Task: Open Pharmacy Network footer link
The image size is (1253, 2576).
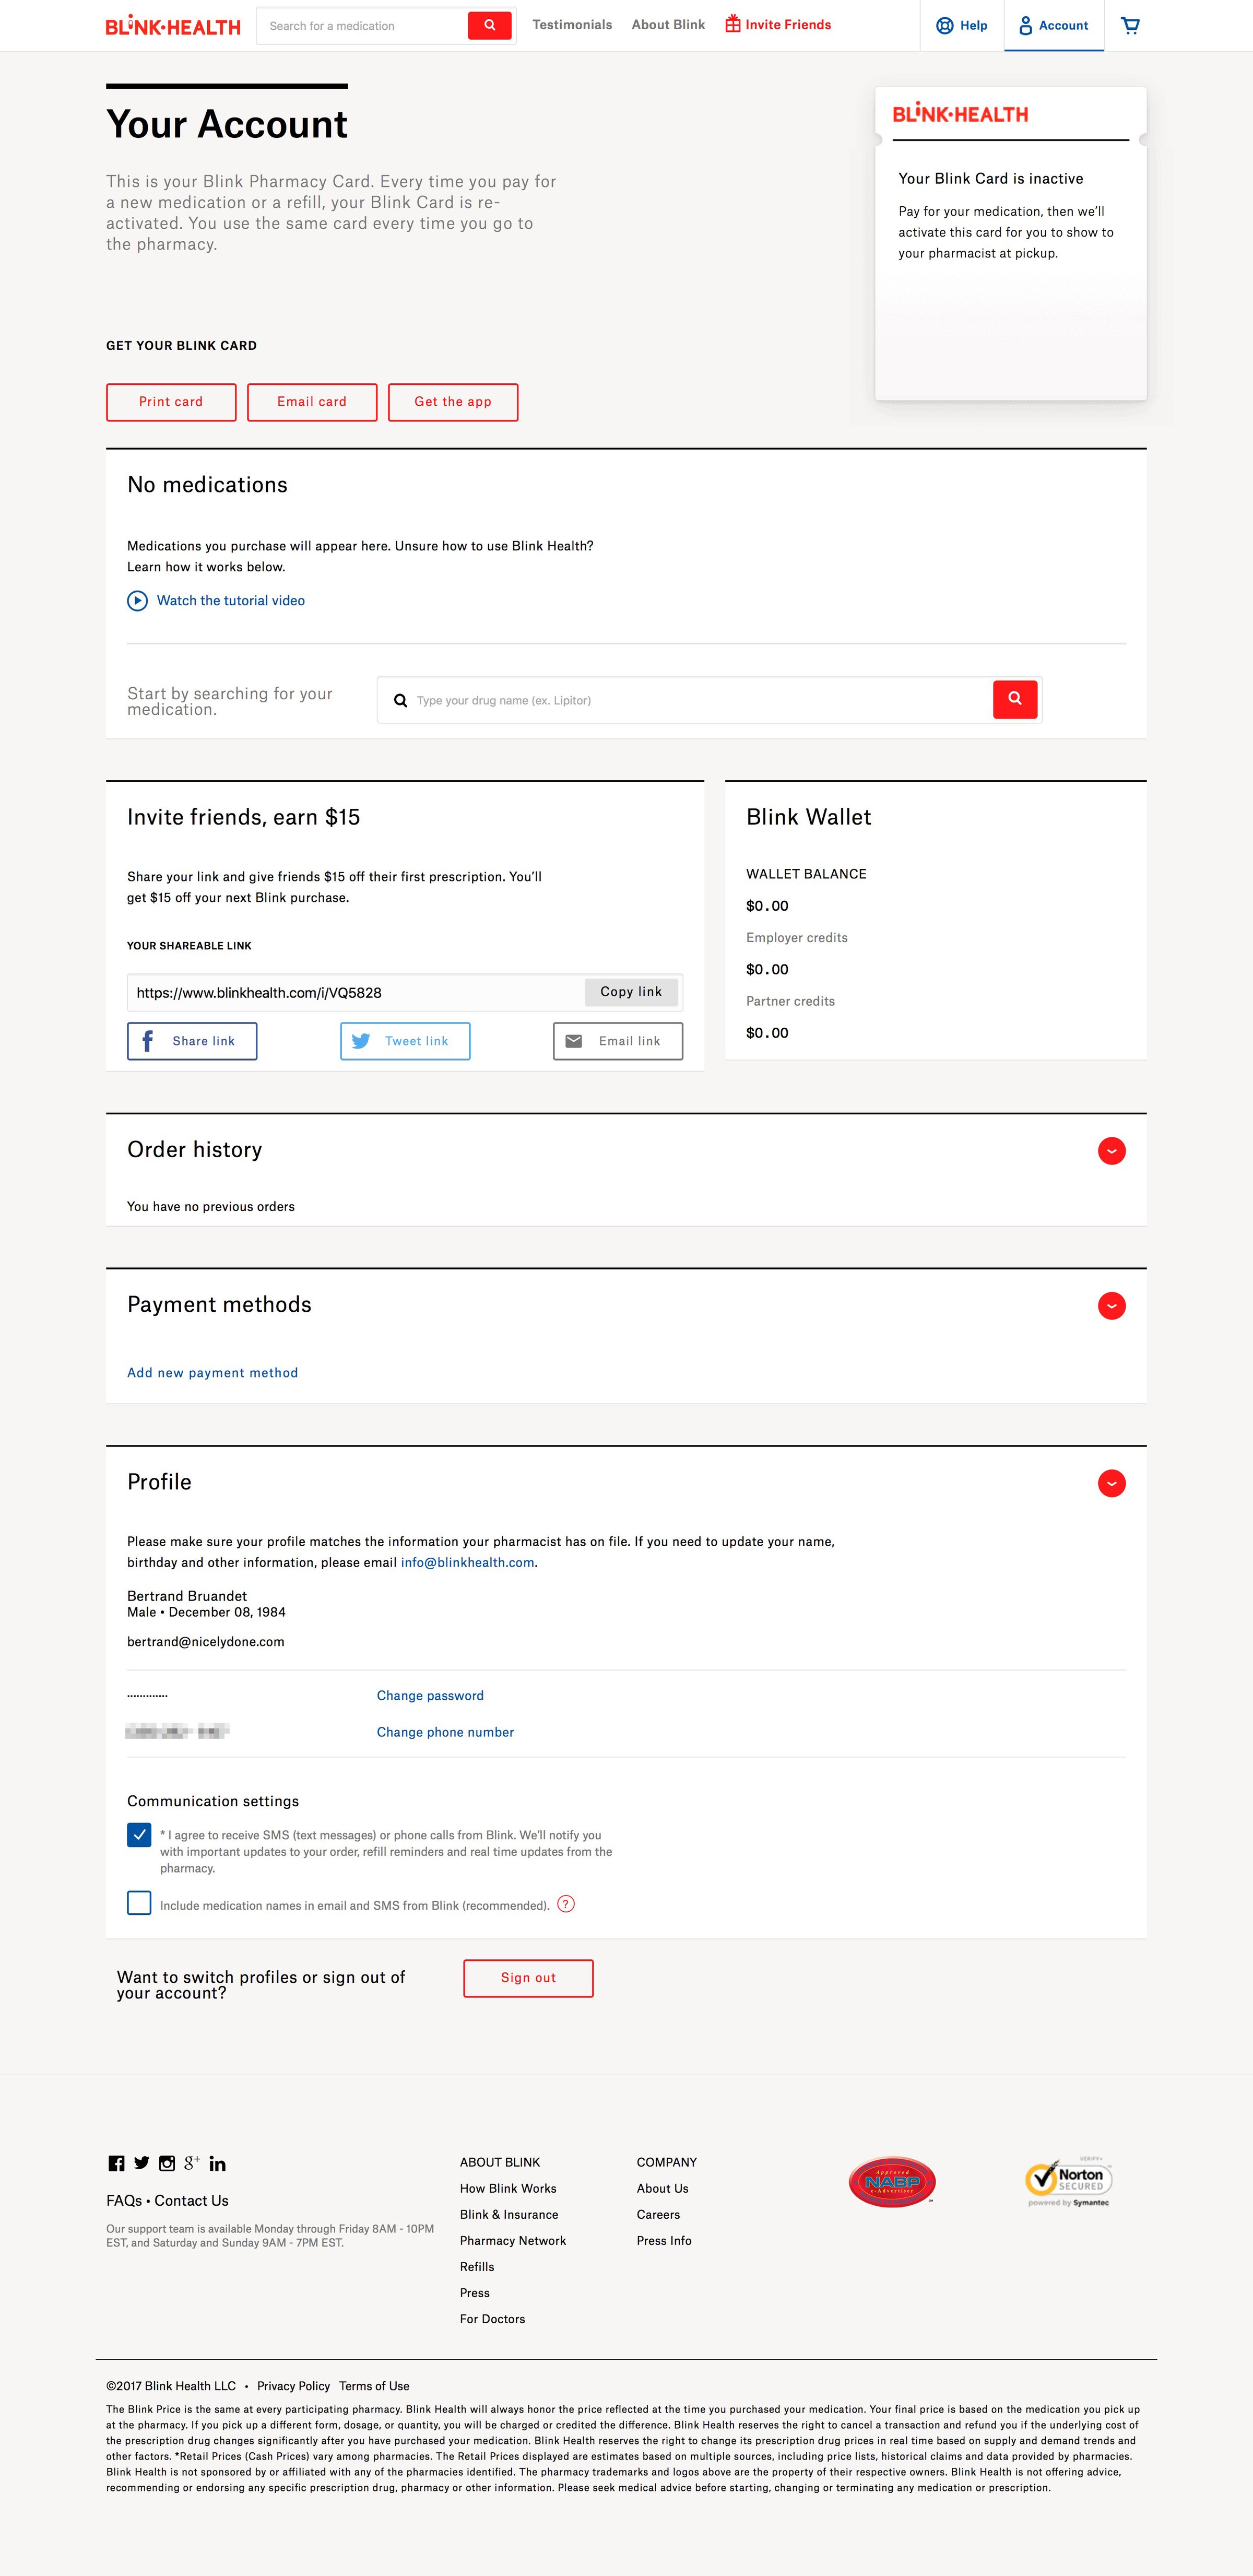Action: tap(513, 2240)
